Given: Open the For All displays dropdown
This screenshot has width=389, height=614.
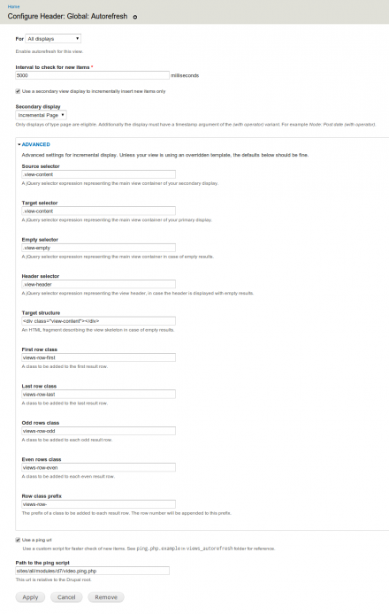Looking at the screenshot, I should [53, 39].
